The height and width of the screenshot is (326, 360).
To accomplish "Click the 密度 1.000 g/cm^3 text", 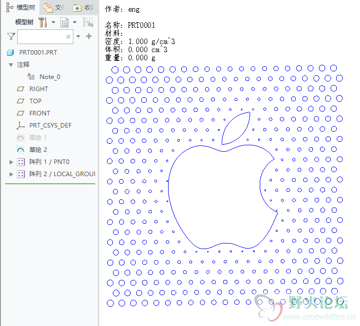I will pos(140,42).
